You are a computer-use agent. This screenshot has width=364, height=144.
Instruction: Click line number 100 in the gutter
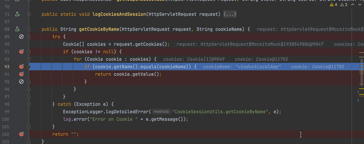click(5, 119)
